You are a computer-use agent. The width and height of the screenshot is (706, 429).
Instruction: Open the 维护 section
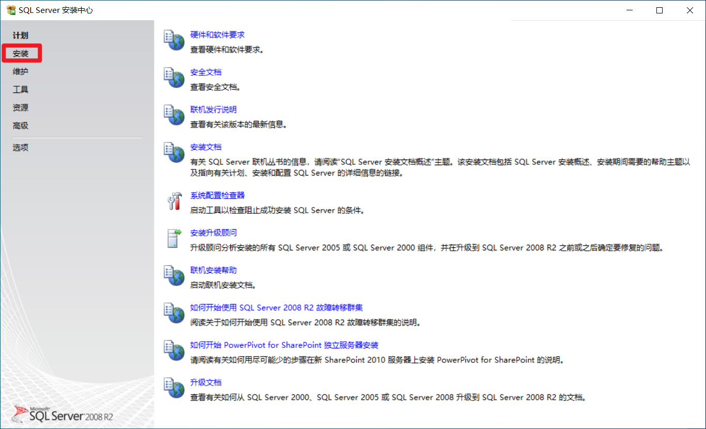coord(21,72)
